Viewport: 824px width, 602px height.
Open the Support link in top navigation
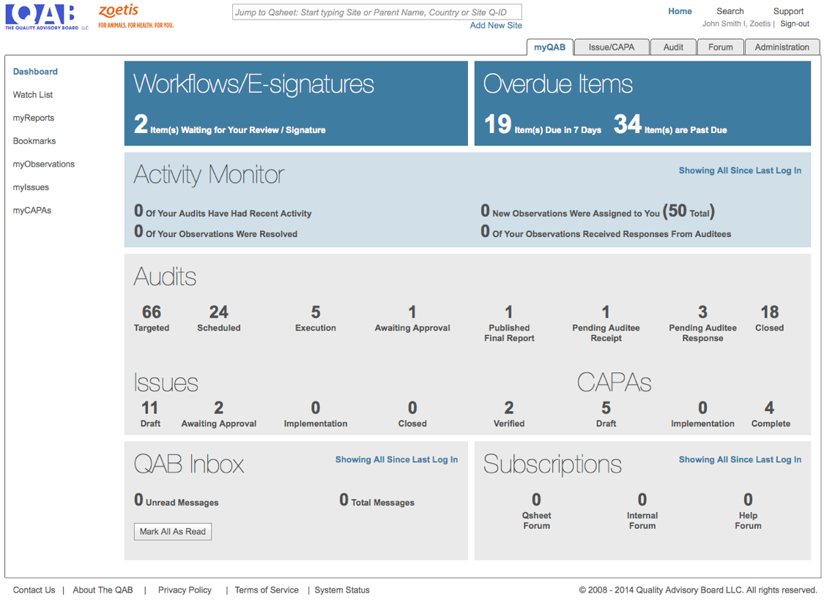pyautogui.click(x=788, y=11)
